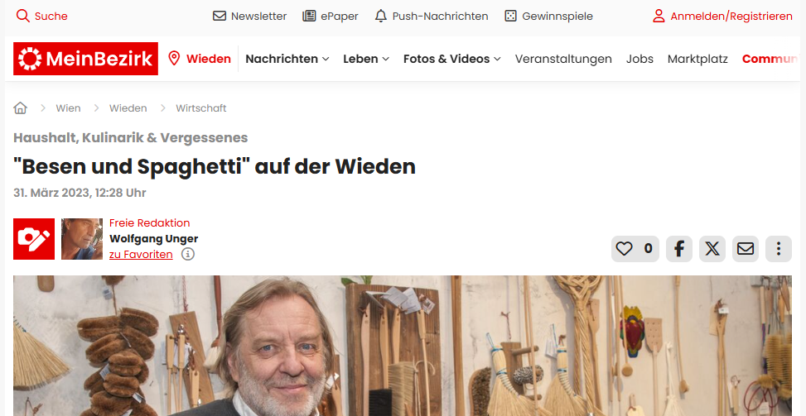
Task: Open the Jobs menu item
Action: [639, 59]
